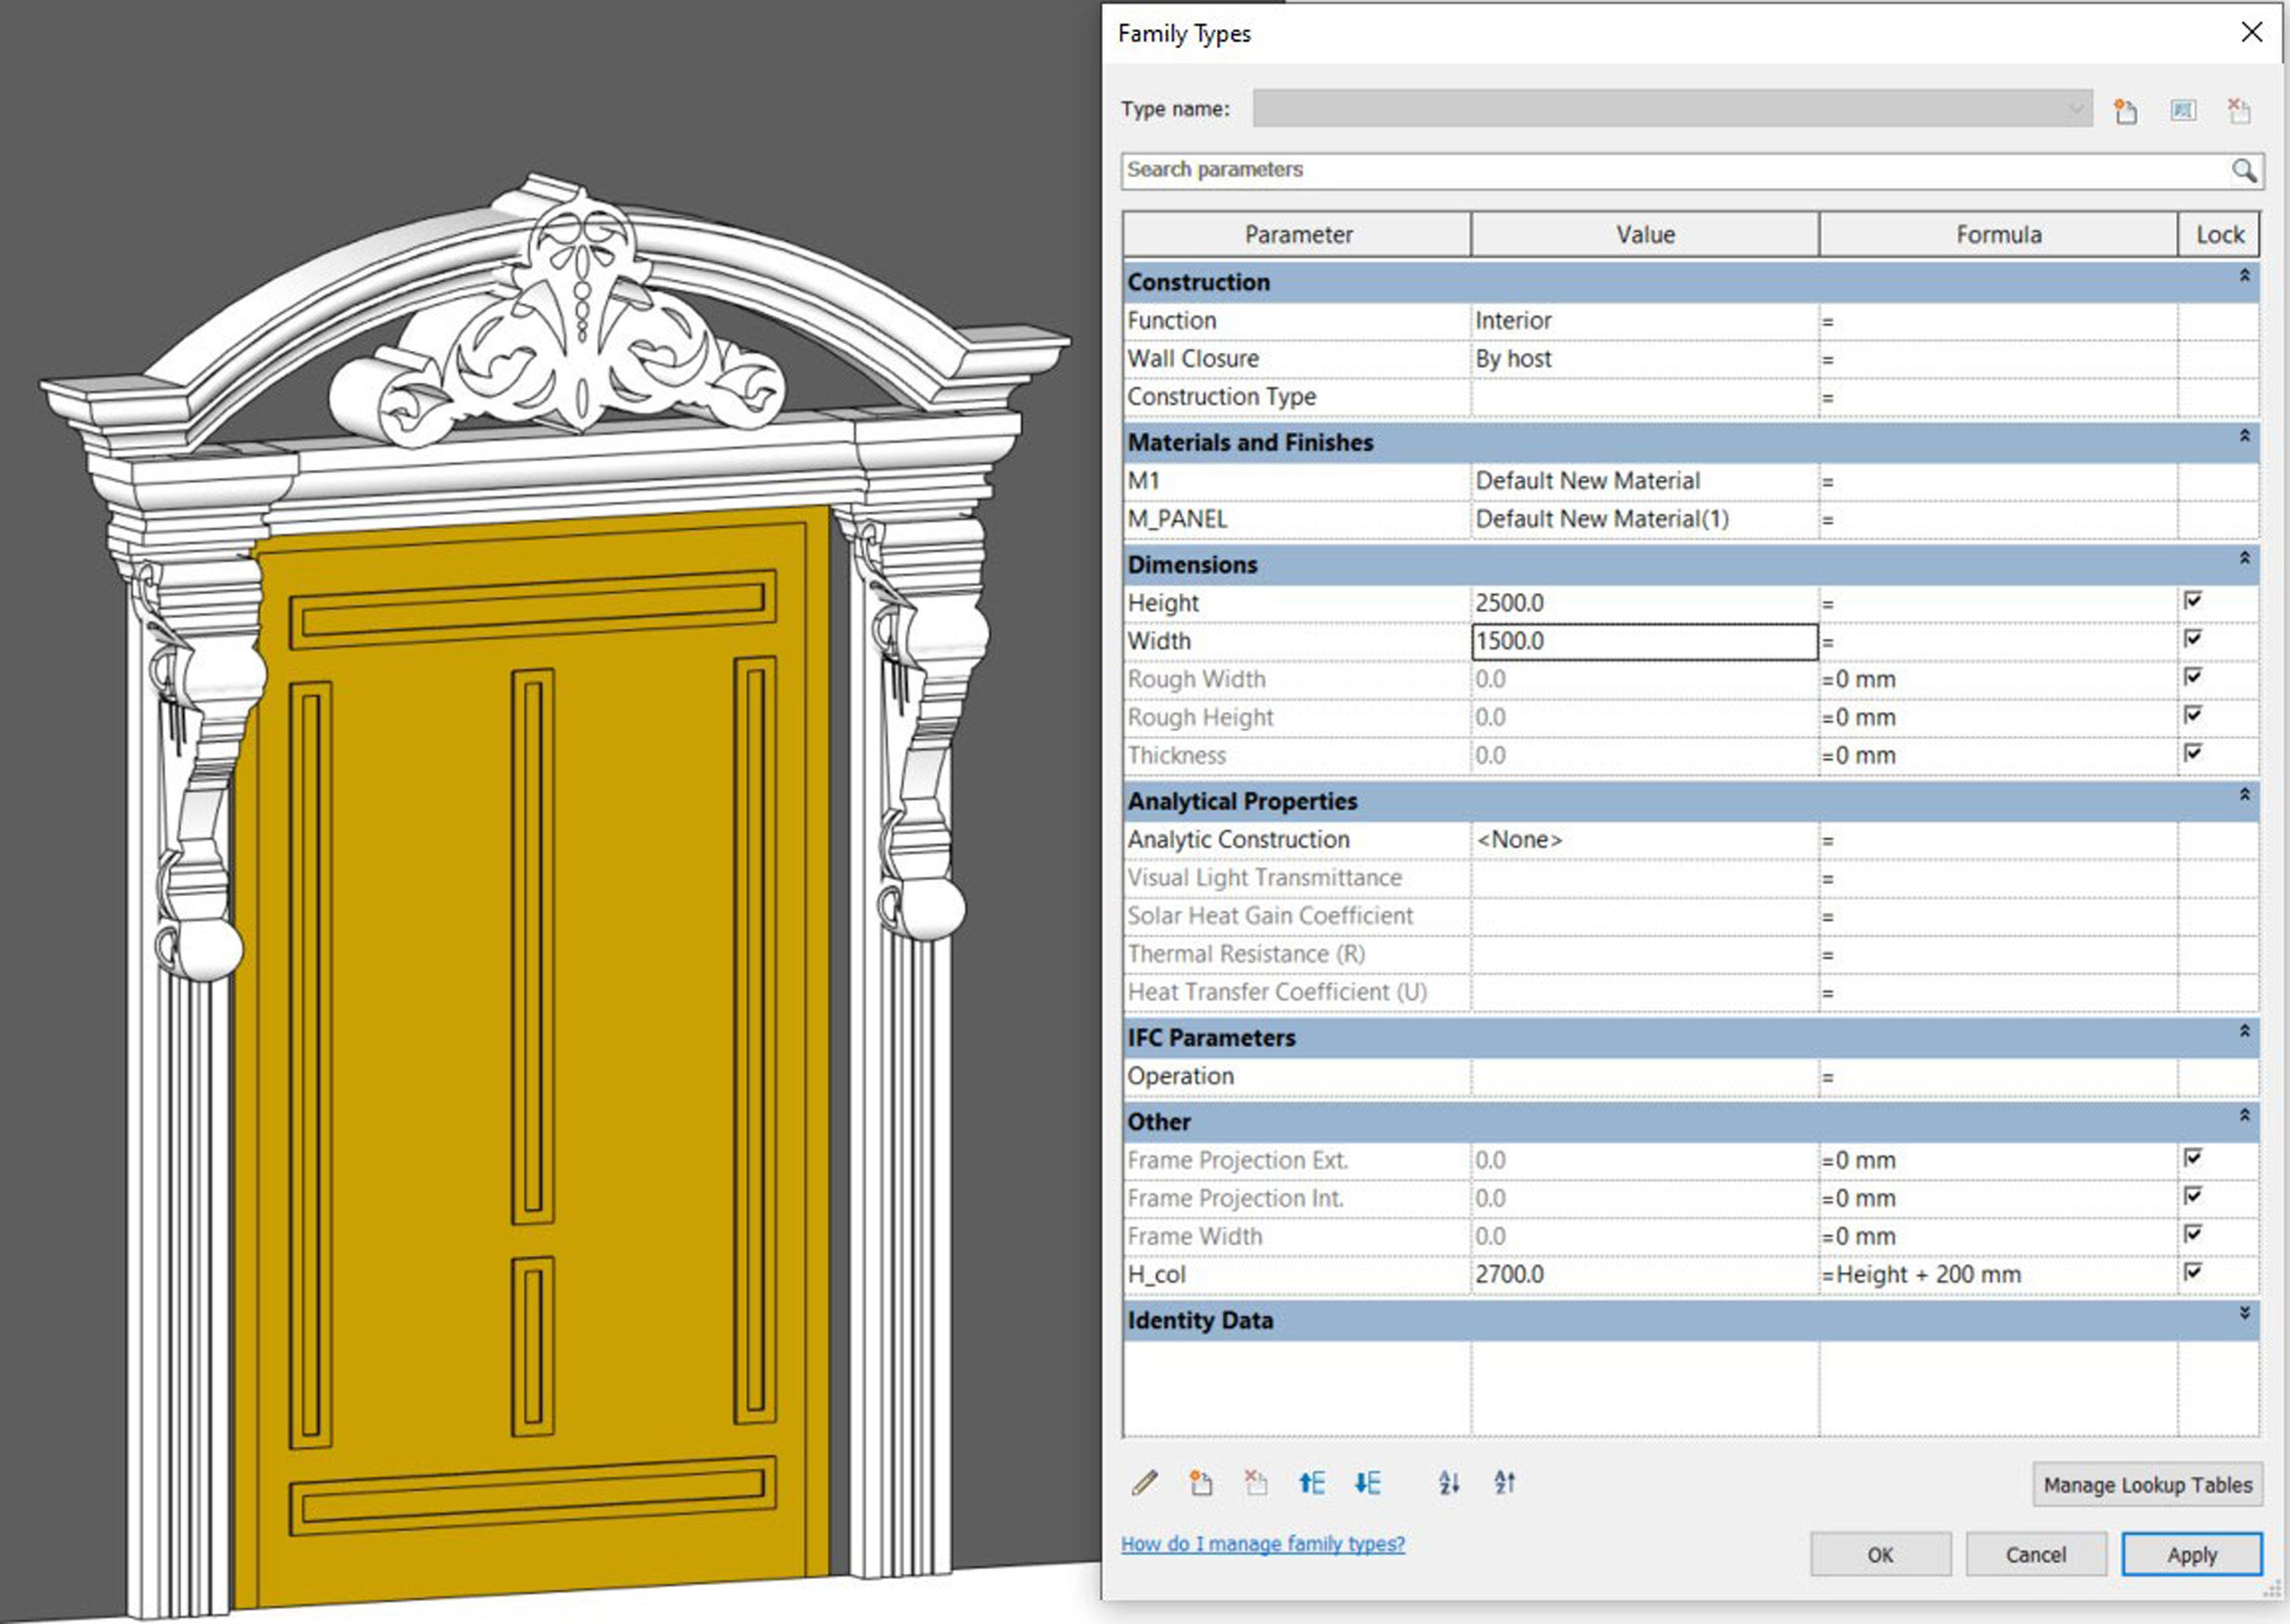Open the 'How do I manage family types?' link
Image resolution: width=2290 pixels, height=1624 pixels.
[1262, 1544]
